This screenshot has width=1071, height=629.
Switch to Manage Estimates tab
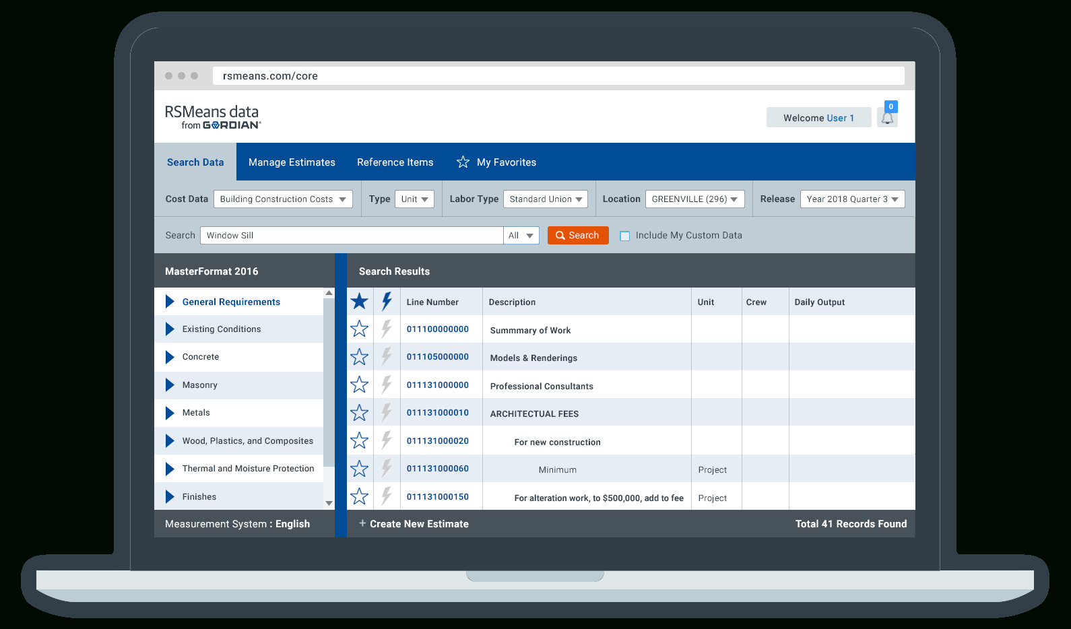tap(292, 162)
